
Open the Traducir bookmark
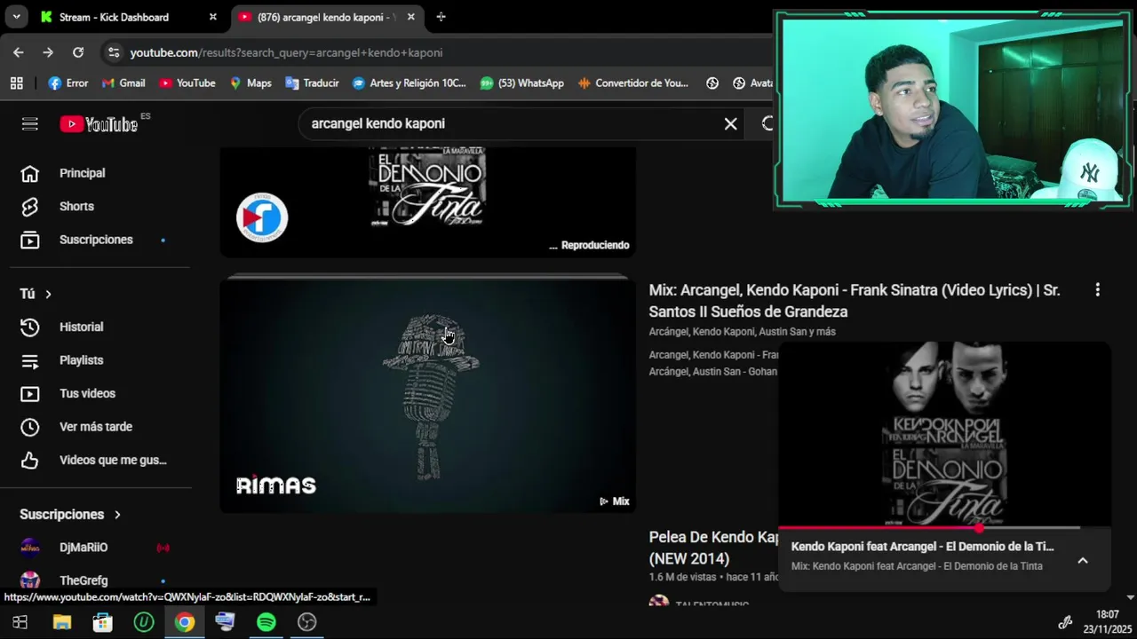coord(312,83)
